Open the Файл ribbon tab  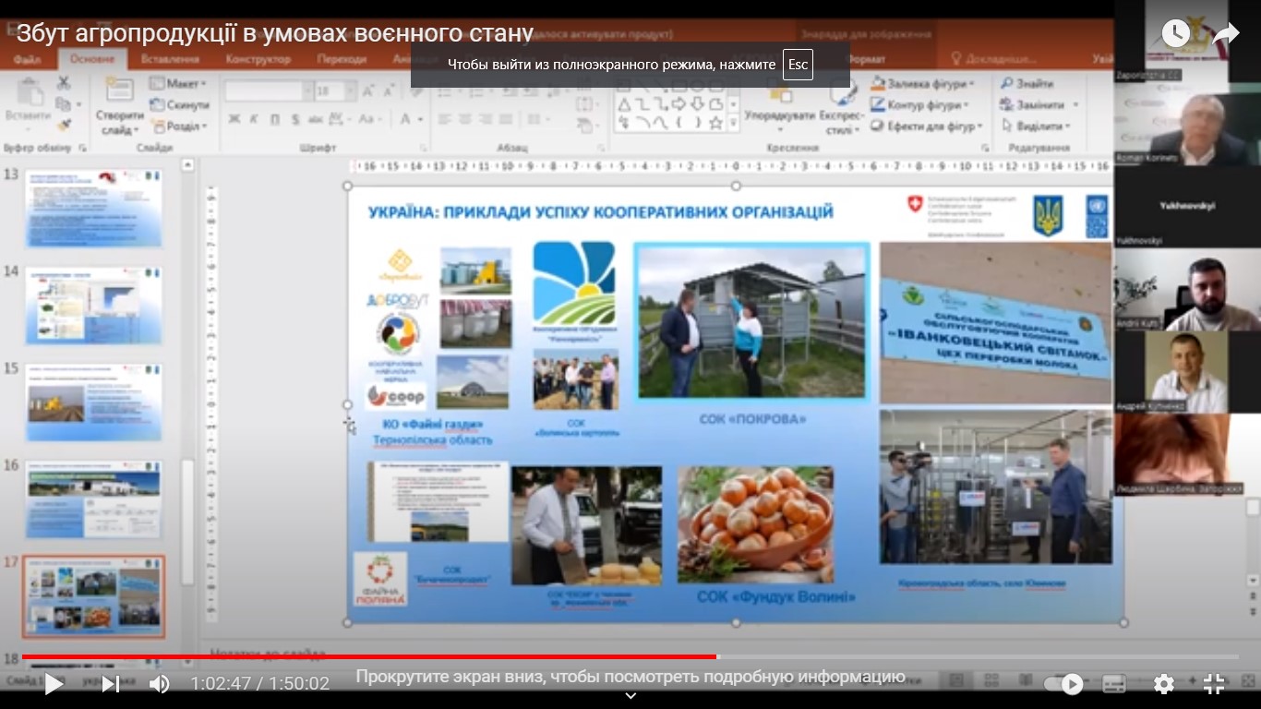click(x=27, y=59)
